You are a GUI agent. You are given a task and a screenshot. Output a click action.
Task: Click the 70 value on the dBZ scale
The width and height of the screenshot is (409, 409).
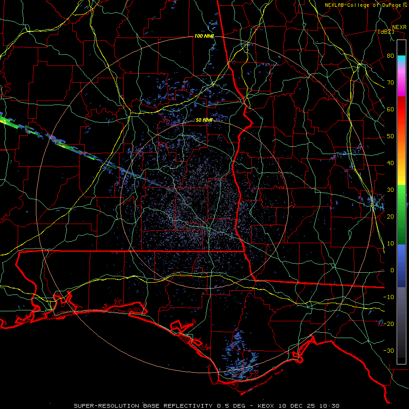[390, 83]
